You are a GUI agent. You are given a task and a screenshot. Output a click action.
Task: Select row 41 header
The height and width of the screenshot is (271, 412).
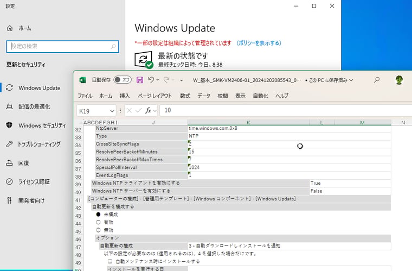[78, 200]
